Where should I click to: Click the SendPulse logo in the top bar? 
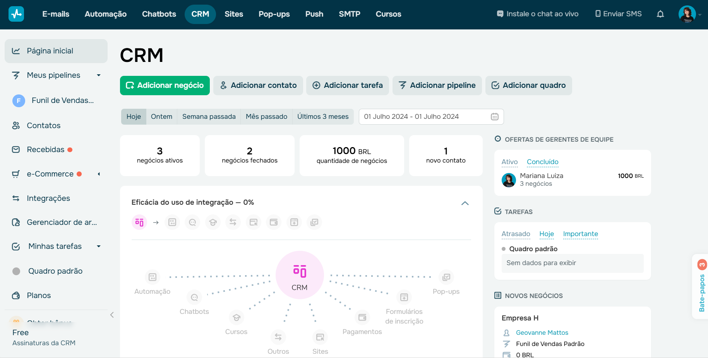click(x=16, y=14)
